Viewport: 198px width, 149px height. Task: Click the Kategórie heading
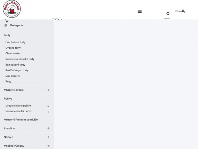tap(16, 25)
